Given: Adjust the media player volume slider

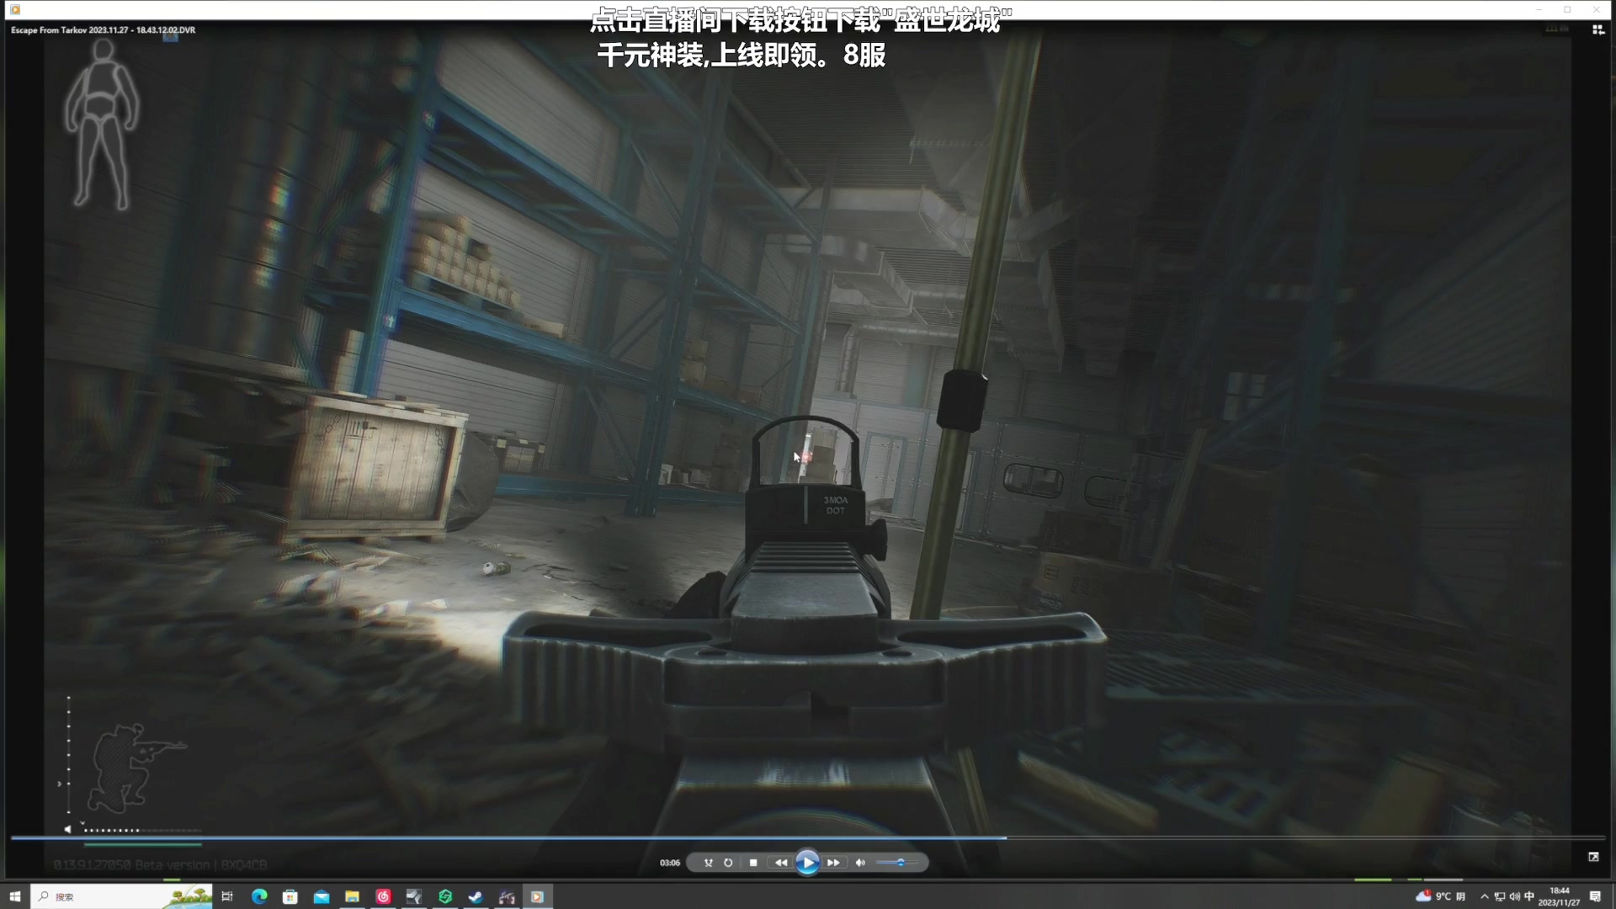Looking at the screenshot, I should [897, 863].
